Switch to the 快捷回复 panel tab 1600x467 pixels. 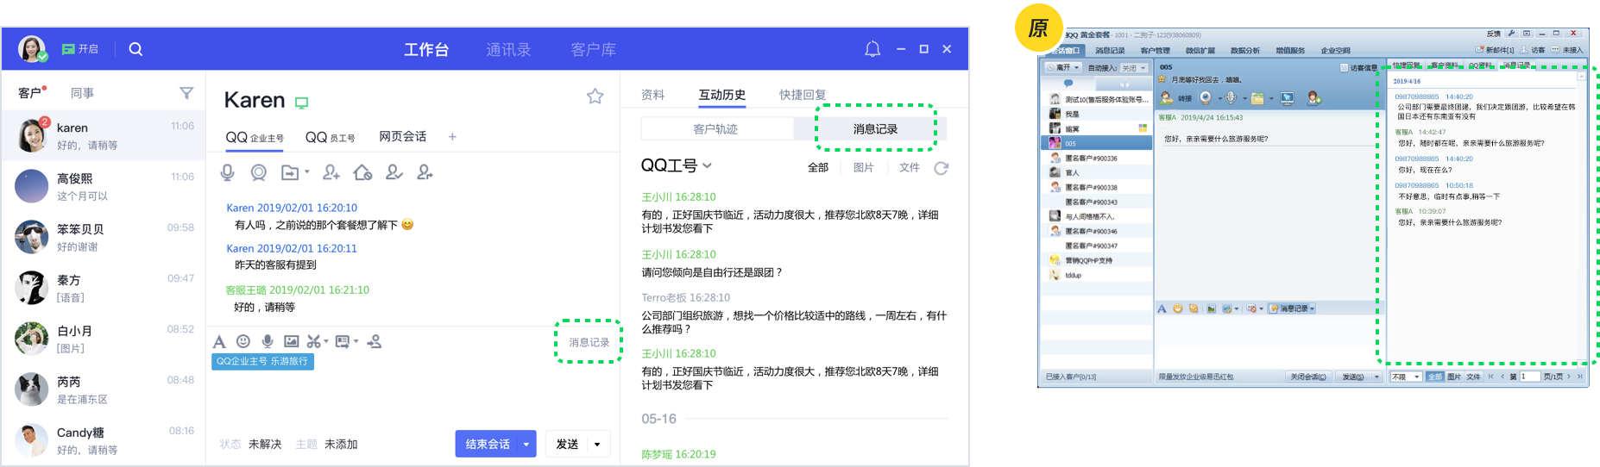tap(803, 95)
